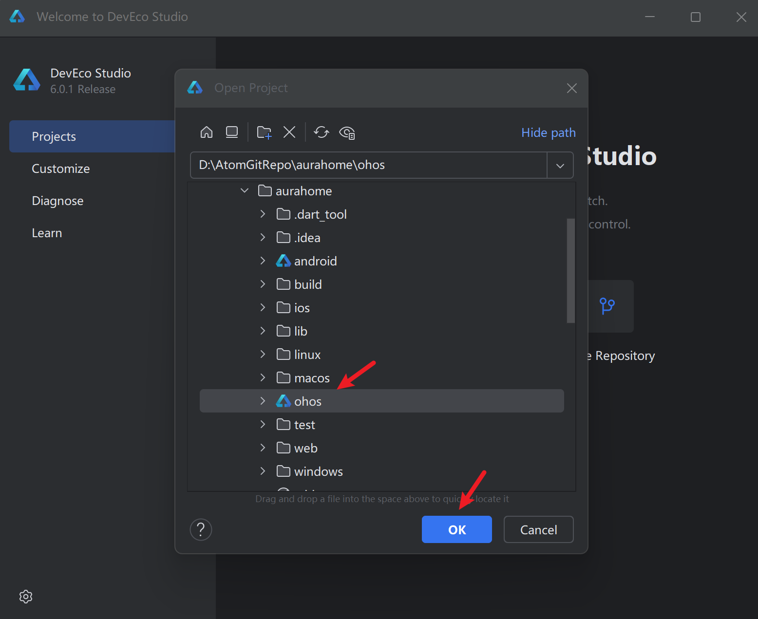
Task: Select the .dart_tool folder icon
Action: click(284, 214)
